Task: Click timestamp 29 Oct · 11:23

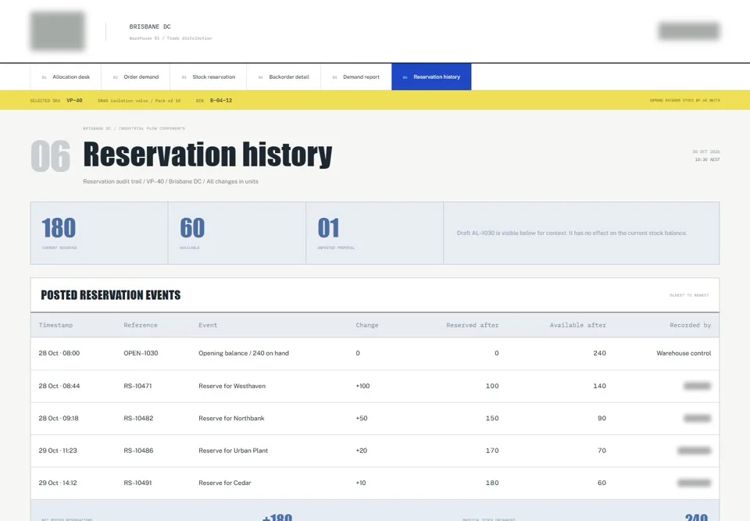Action: point(58,450)
